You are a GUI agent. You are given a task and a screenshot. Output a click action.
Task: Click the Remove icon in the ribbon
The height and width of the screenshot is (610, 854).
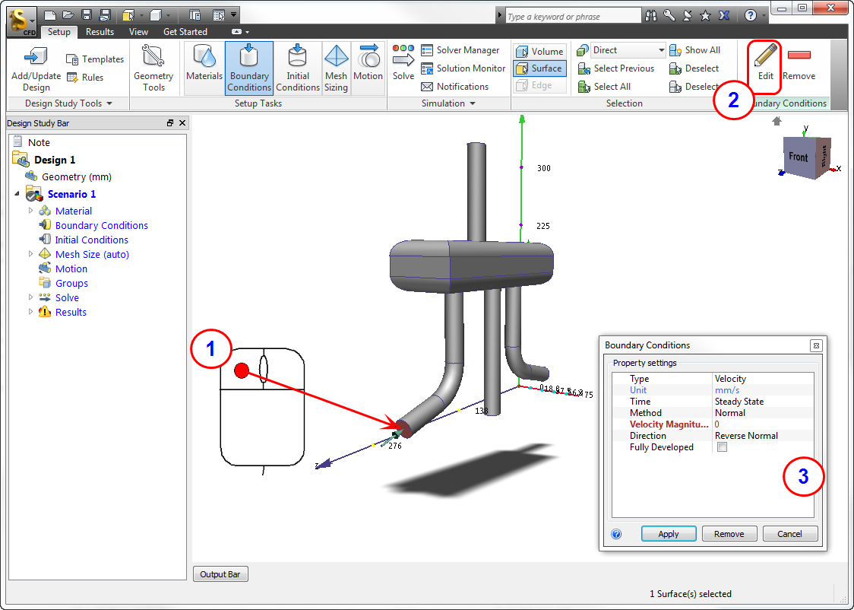point(799,55)
